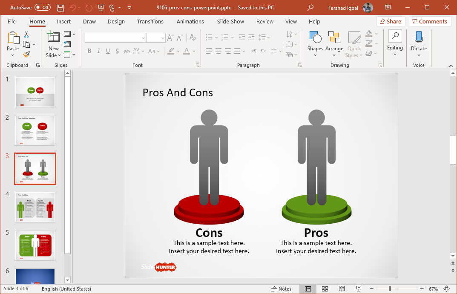
Task: Switch to the Transitions tab
Action: [150, 21]
